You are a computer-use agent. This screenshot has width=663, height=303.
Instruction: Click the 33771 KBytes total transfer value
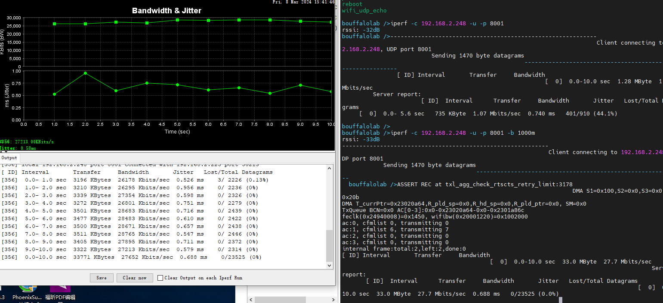click(x=94, y=257)
